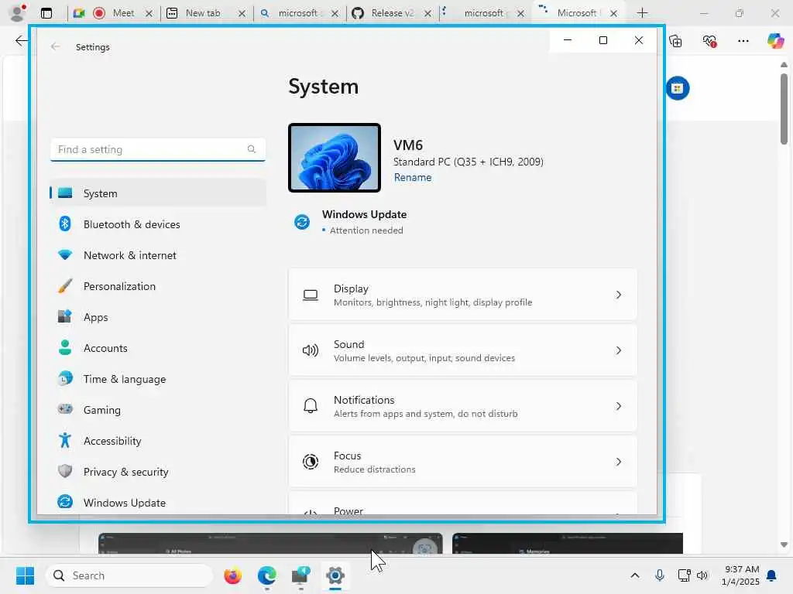Viewport: 793px width, 594px height.
Task: Close the Meet browser tab
Action: (149, 14)
